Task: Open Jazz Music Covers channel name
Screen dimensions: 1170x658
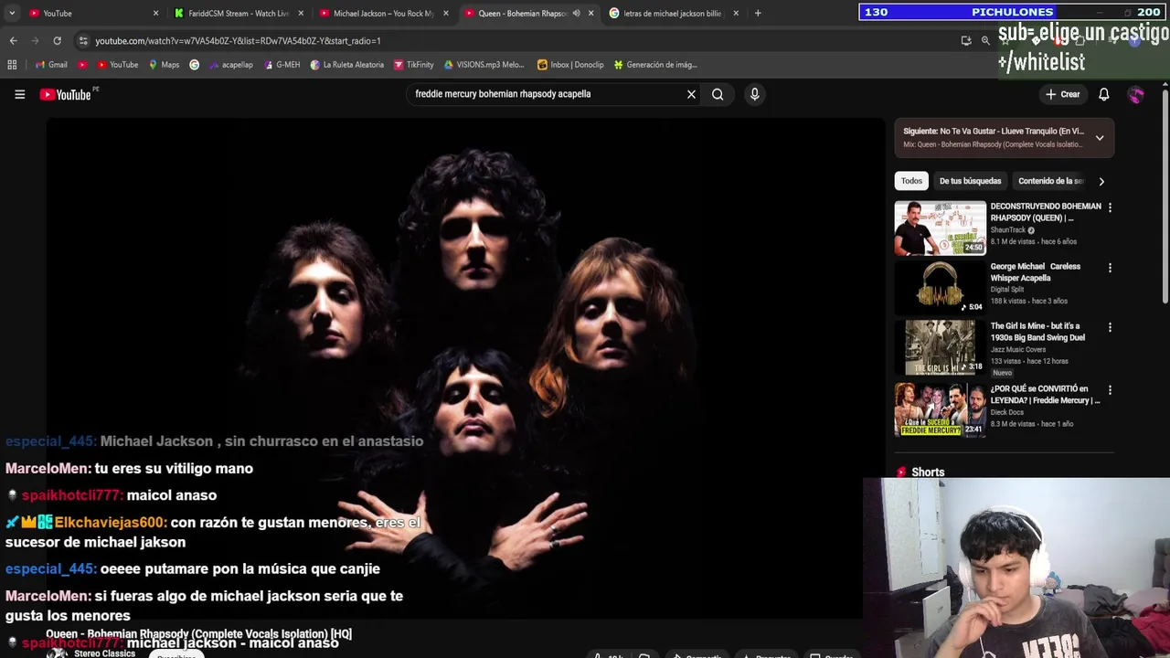Action: tap(1018, 349)
